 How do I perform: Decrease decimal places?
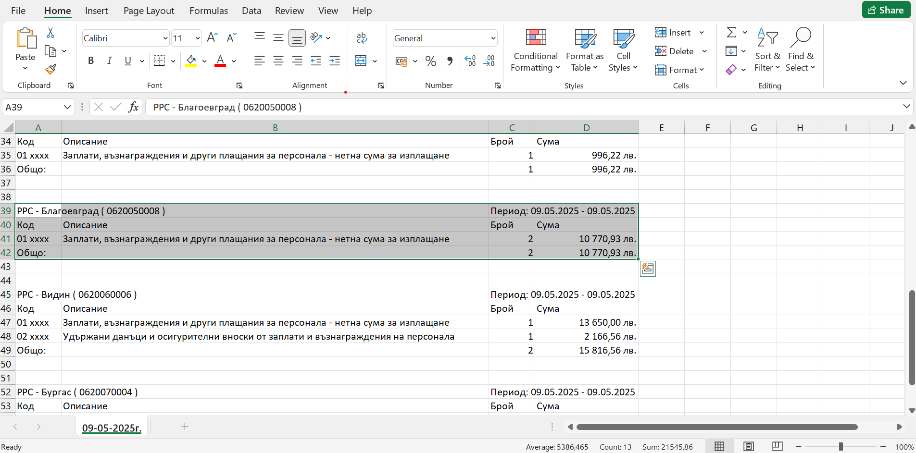coord(489,61)
